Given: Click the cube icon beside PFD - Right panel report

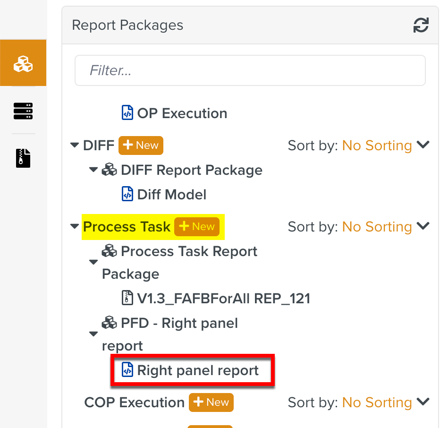Looking at the screenshot, I should [x=109, y=323].
